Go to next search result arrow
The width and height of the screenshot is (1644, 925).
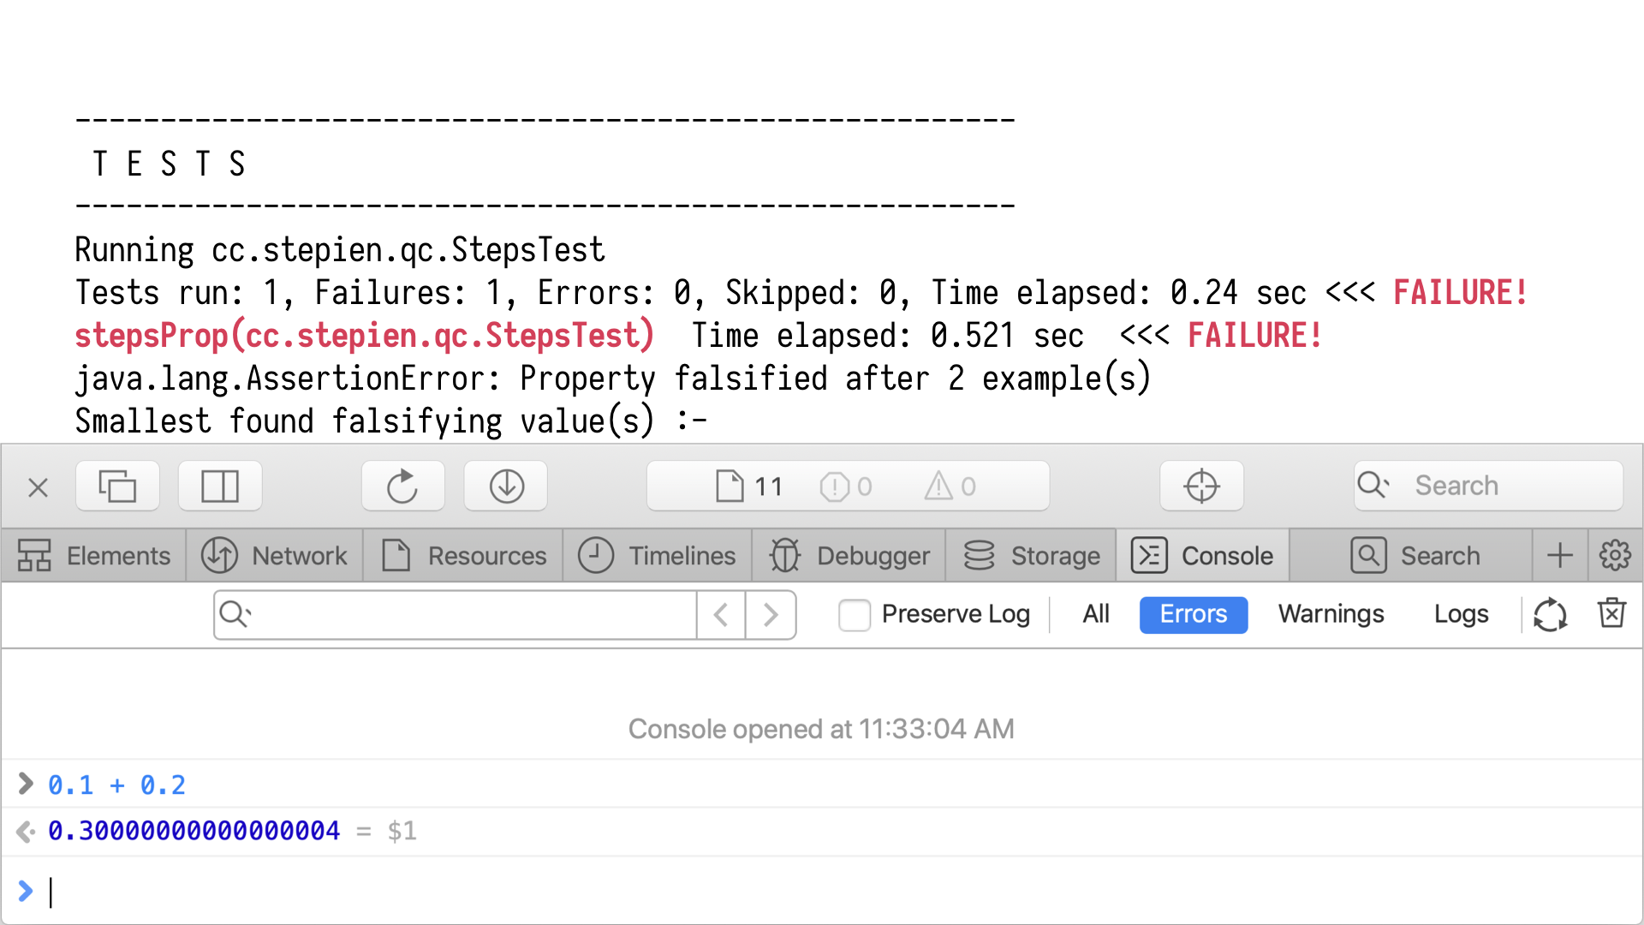(x=771, y=614)
